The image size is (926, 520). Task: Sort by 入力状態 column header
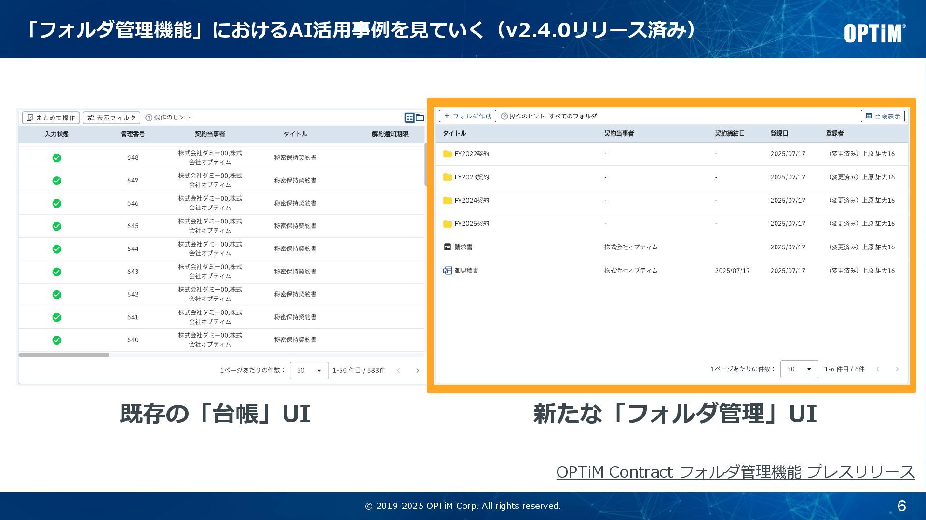pyautogui.click(x=57, y=134)
